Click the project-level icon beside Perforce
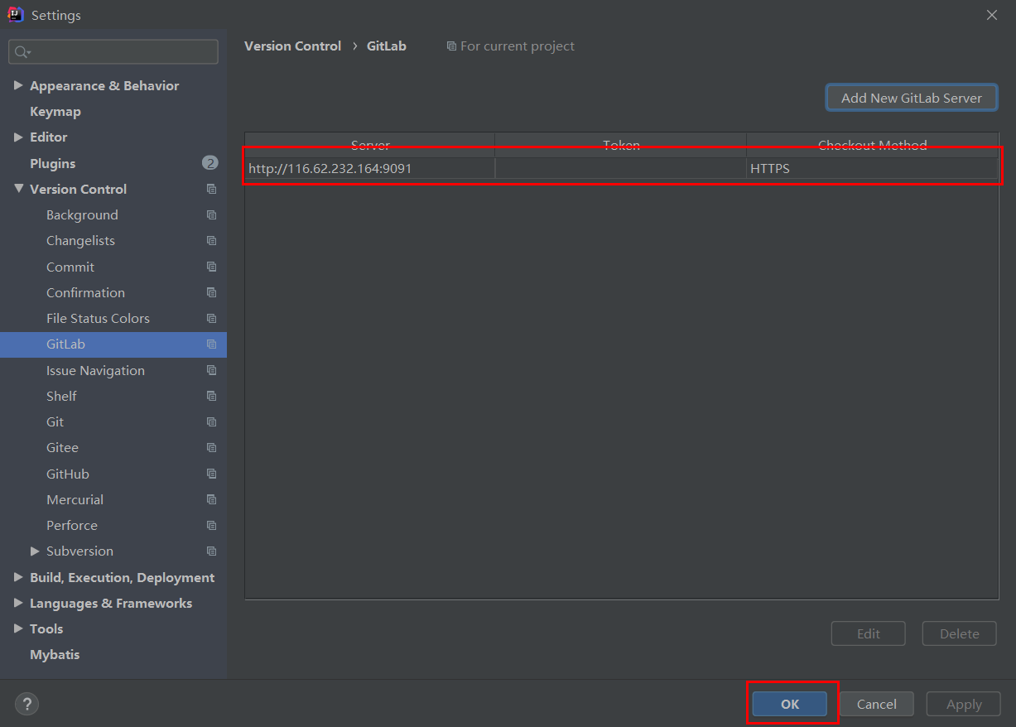1016x727 pixels. coord(211,525)
